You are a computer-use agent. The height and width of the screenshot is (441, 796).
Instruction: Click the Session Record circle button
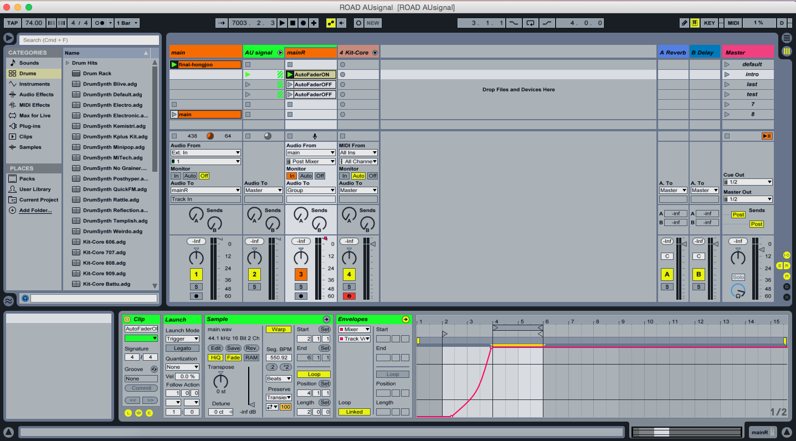pyautogui.click(x=358, y=23)
